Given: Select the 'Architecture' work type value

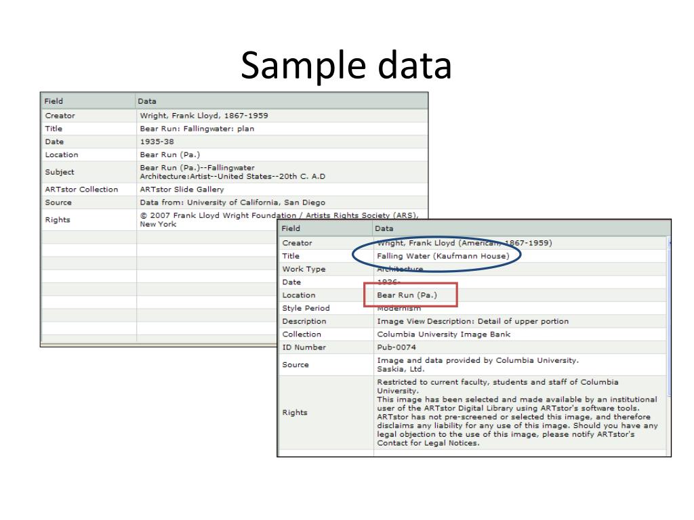Looking at the screenshot, I should click(x=400, y=269).
